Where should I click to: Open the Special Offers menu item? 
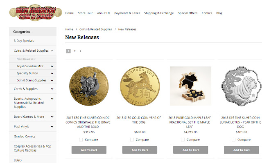[x=188, y=13]
